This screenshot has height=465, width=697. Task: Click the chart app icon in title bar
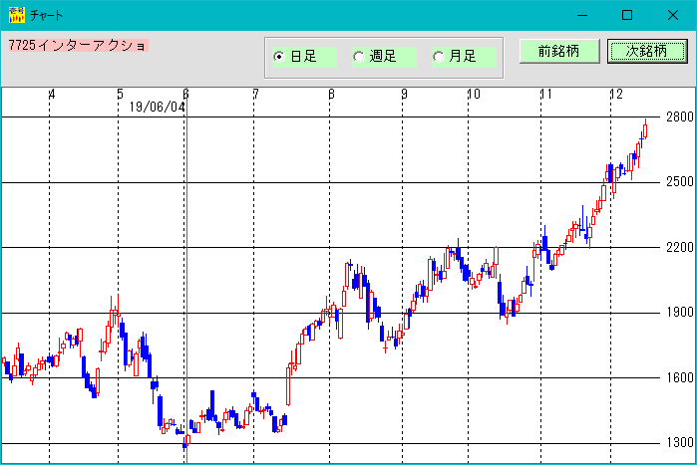click(16, 15)
